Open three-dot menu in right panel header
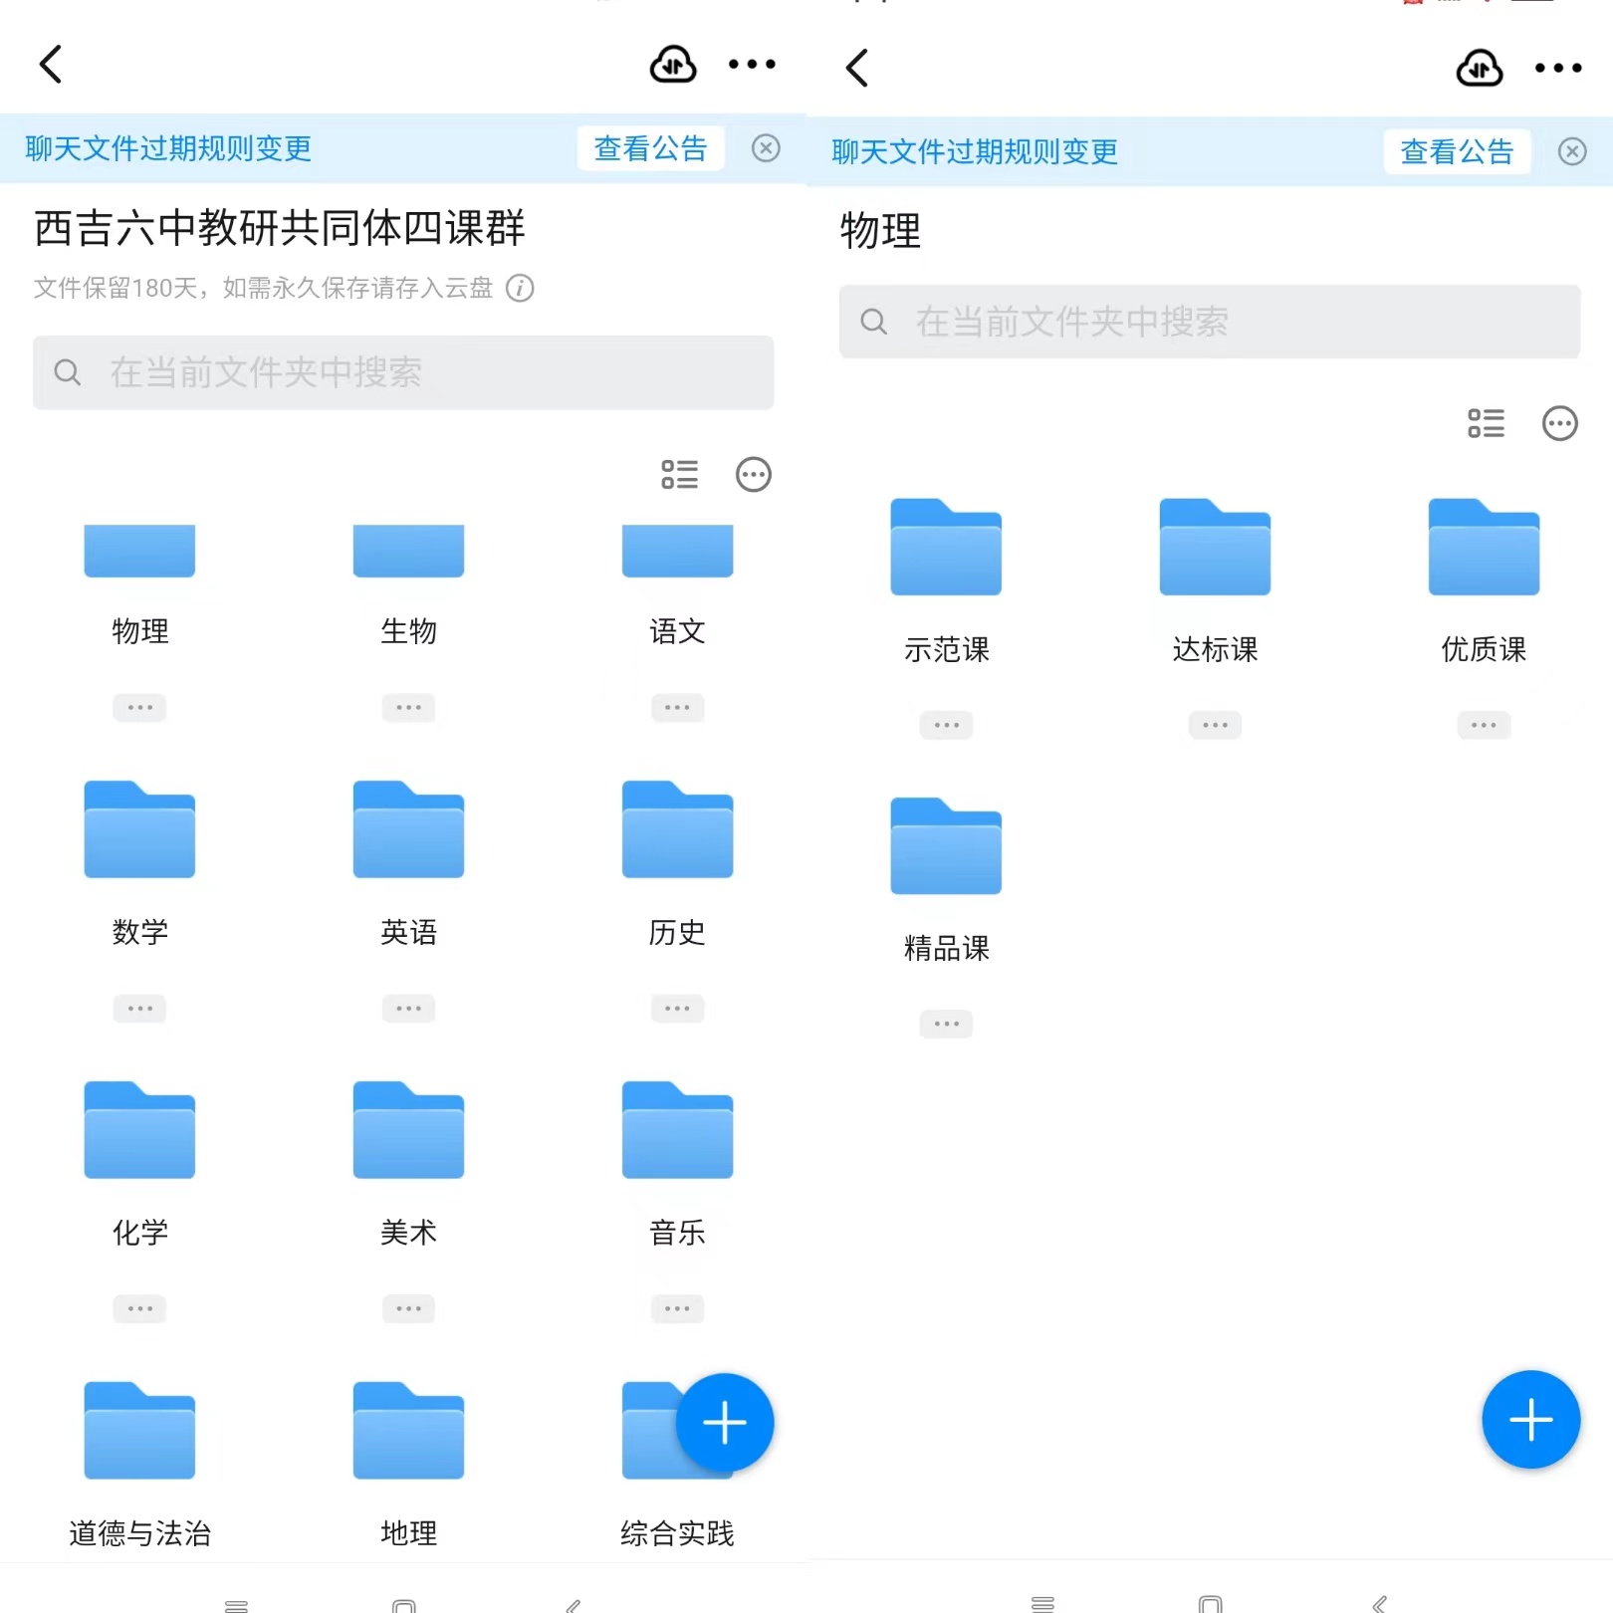The image size is (1613, 1613). click(x=1558, y=69)
